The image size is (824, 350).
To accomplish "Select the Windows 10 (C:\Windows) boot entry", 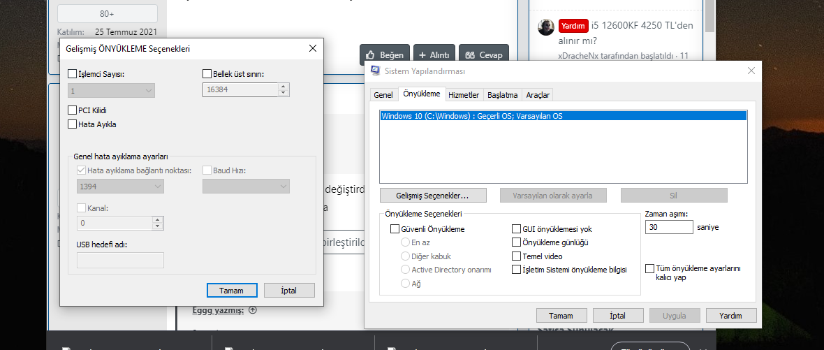I will [x=563, y=116].
